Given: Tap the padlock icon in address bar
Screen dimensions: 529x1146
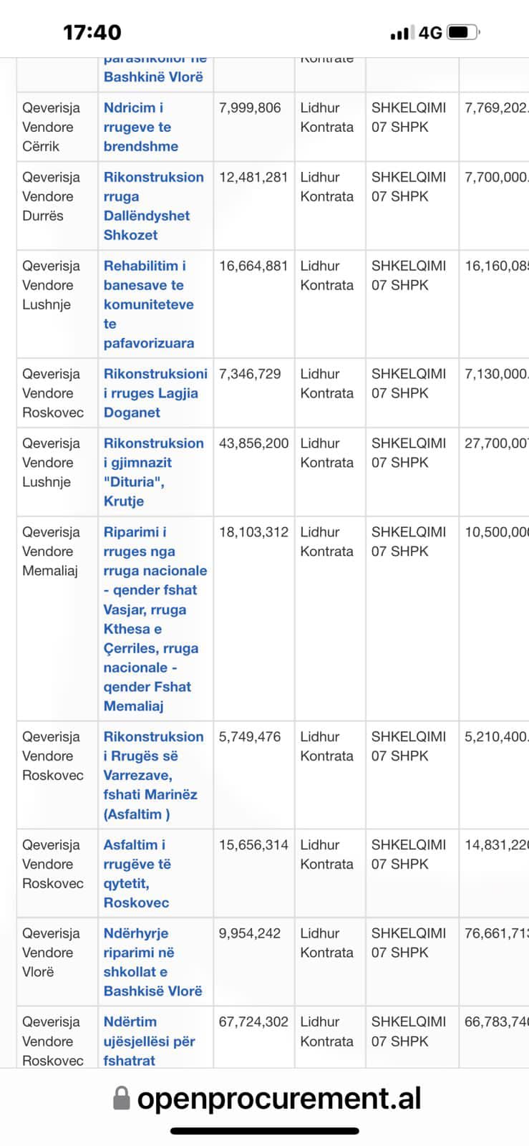Looking at the screenshot, I should (122, 1098).
